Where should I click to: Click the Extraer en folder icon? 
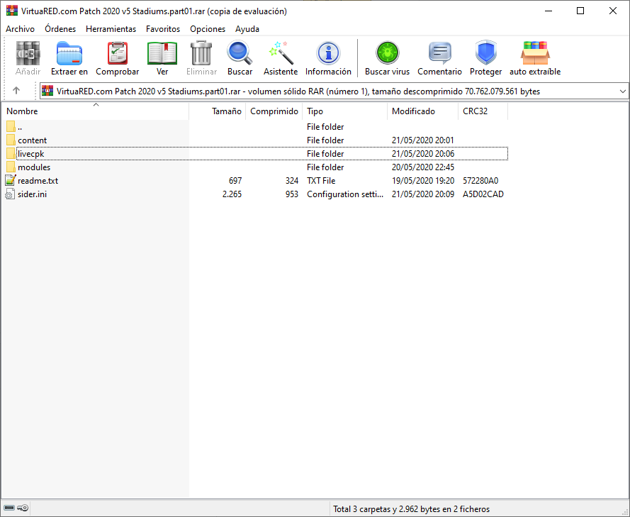[69, 53]
